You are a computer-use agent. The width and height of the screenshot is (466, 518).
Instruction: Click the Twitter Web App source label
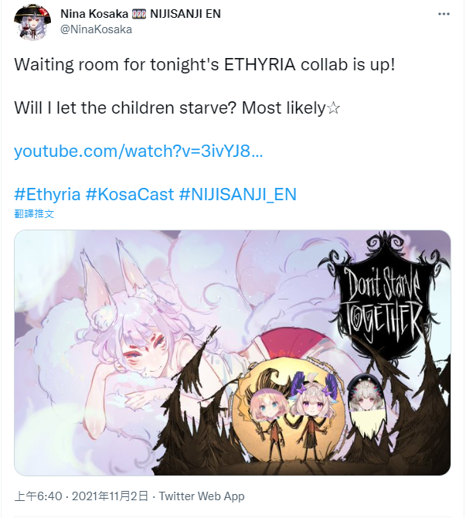(x=202, y=496)
